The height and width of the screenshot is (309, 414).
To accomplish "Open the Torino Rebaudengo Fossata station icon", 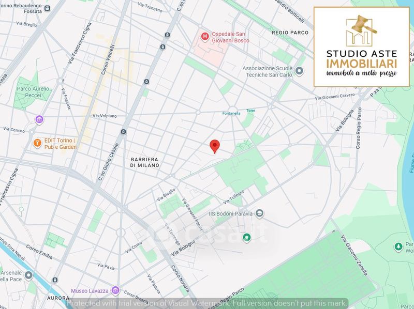I will [x=48, y=9].
